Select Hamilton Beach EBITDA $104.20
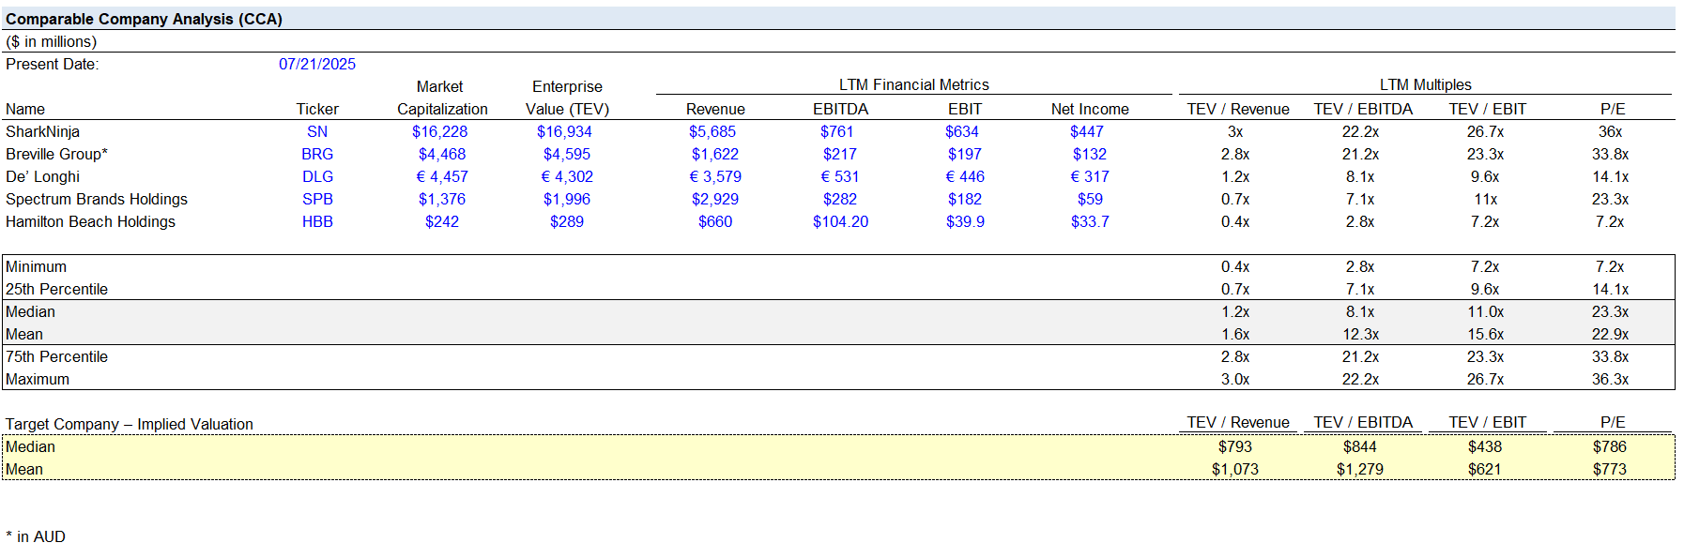The height and width of the screenshot is (558, 1684). pyautogui.click(x=840, y=221)
